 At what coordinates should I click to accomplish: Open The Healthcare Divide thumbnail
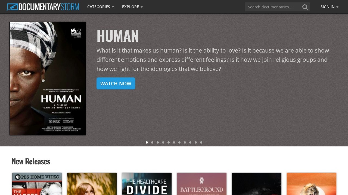tap(147, 184)
